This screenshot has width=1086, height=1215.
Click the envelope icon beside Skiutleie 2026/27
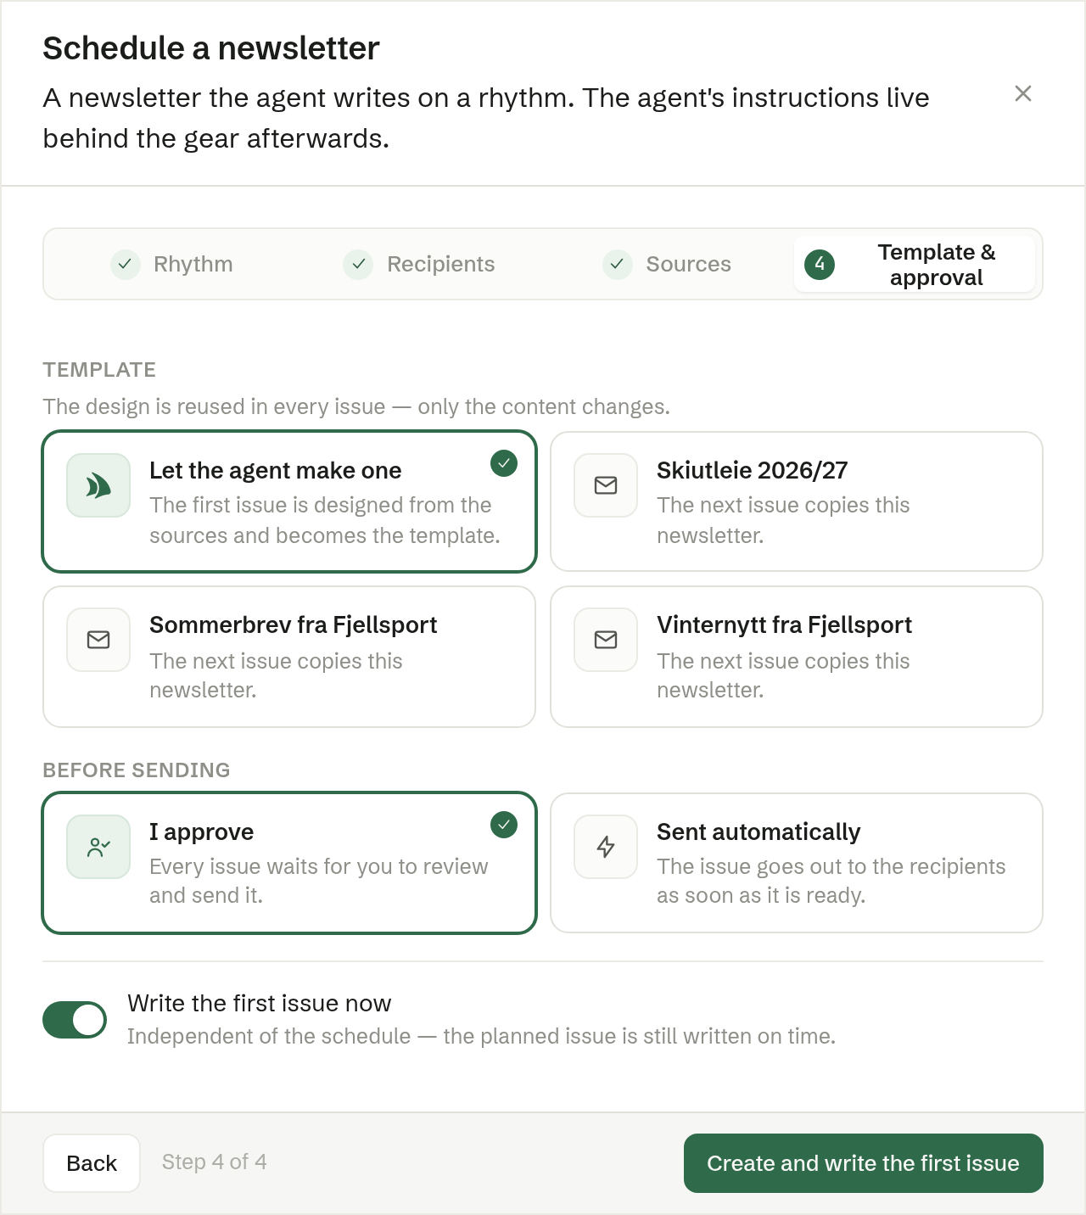(606, 485)
